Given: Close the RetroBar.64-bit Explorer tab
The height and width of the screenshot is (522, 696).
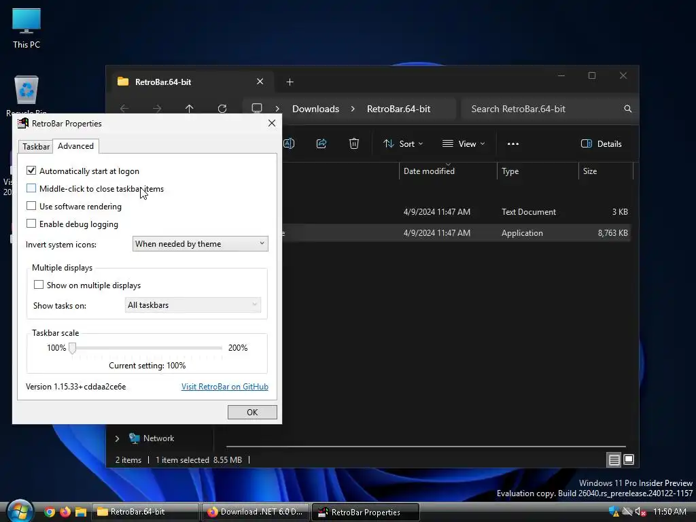Looking at the screenshot, I should tap(260, 82).
